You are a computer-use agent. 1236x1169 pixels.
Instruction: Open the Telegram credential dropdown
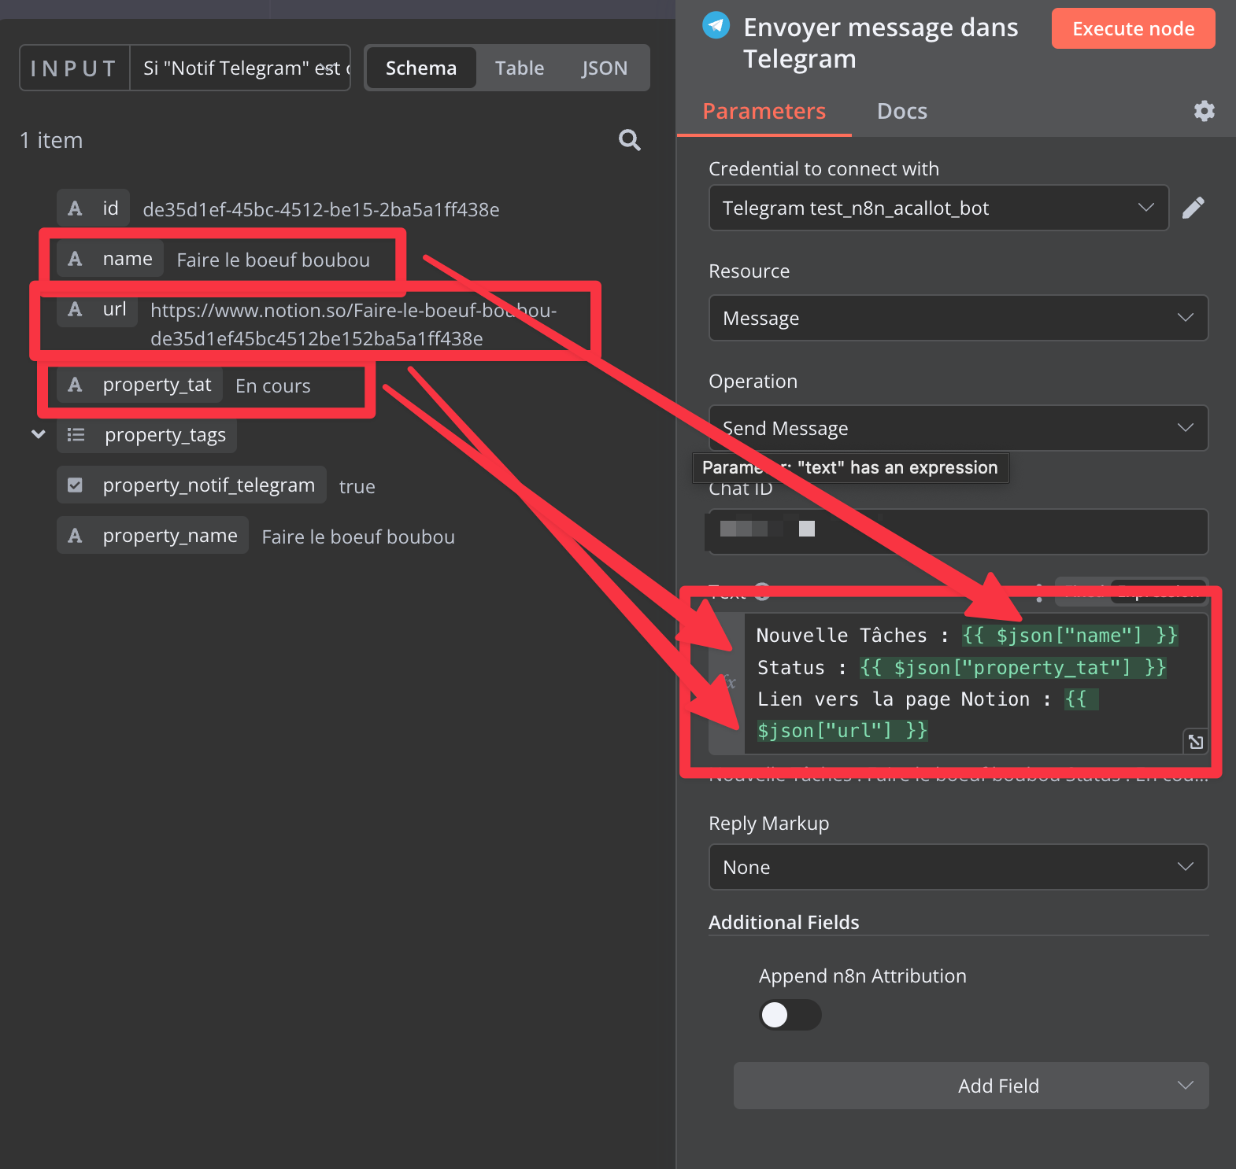pos(938,208)
